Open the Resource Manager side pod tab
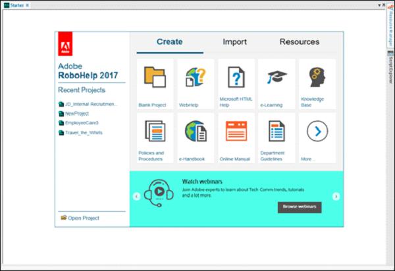This screenshot has width=395, height=271. tap(390, 25)
